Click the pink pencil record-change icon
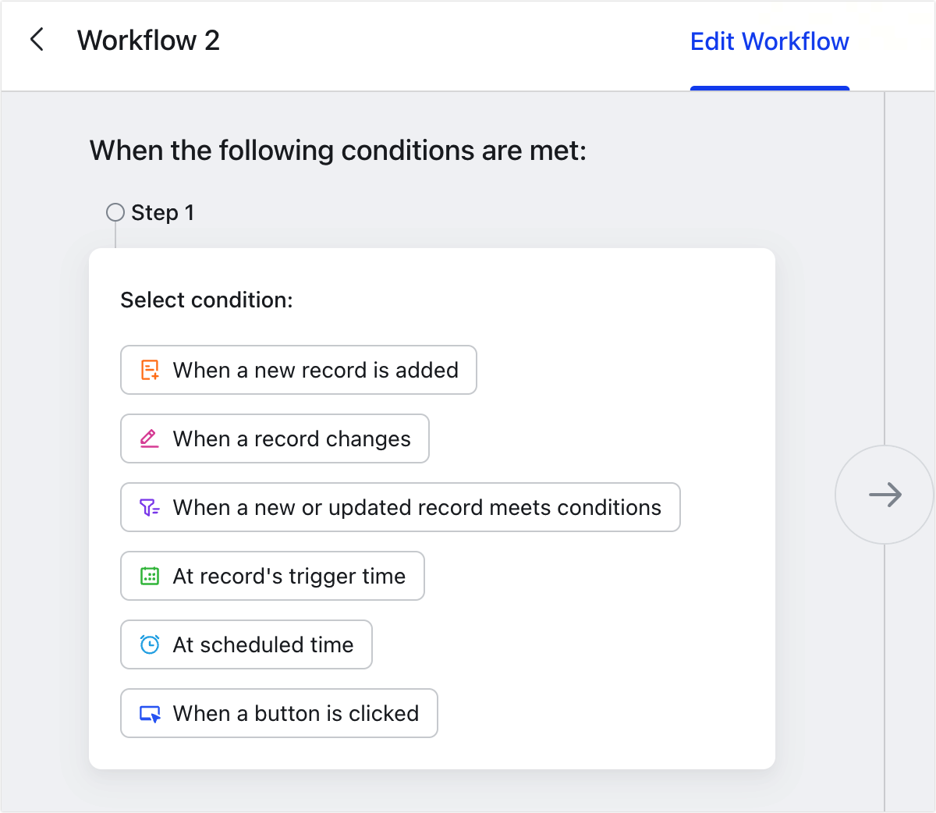Screen dimensions: 936x813 click(x=150, y=438)
